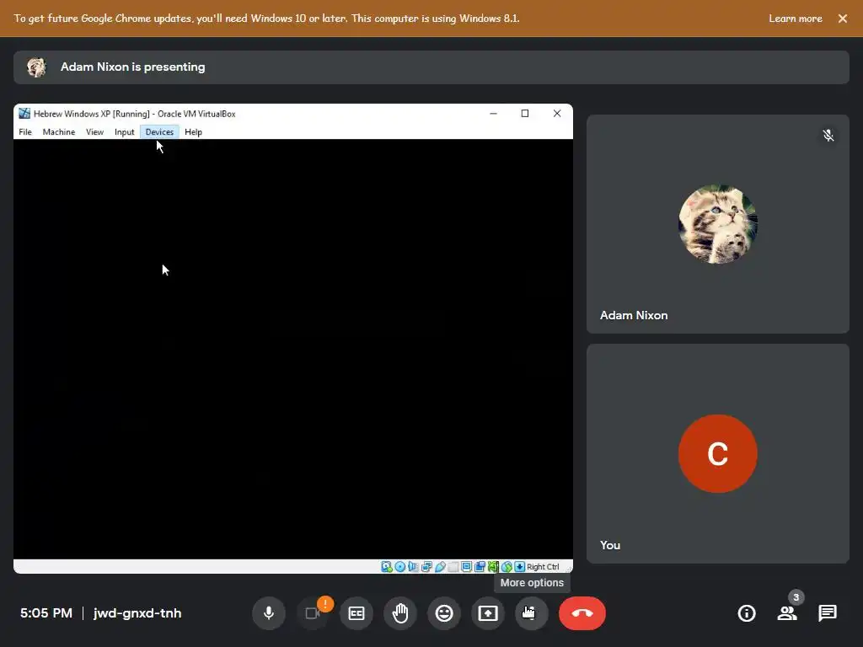Click the network adapters indicator in VirtualBox status bar
The width and height of the screenshot is (863, 647).
point(426,567)
